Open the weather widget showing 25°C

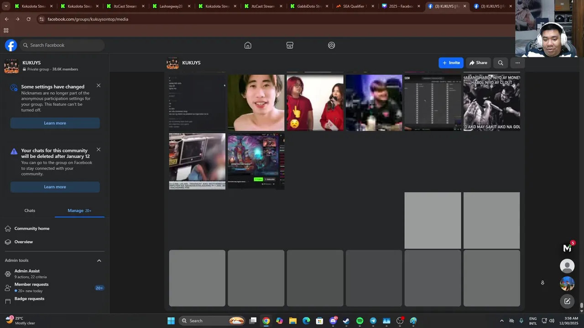[x=20, y=321]
